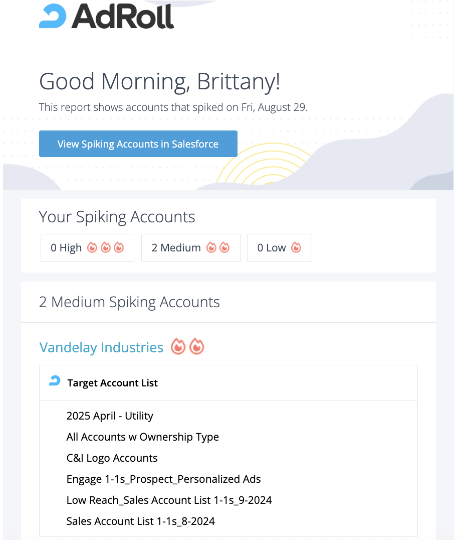This screenshot has width=463, height=540.
Task: Click the flame icons beside Vandelay Industries
Action: [188, 347]
